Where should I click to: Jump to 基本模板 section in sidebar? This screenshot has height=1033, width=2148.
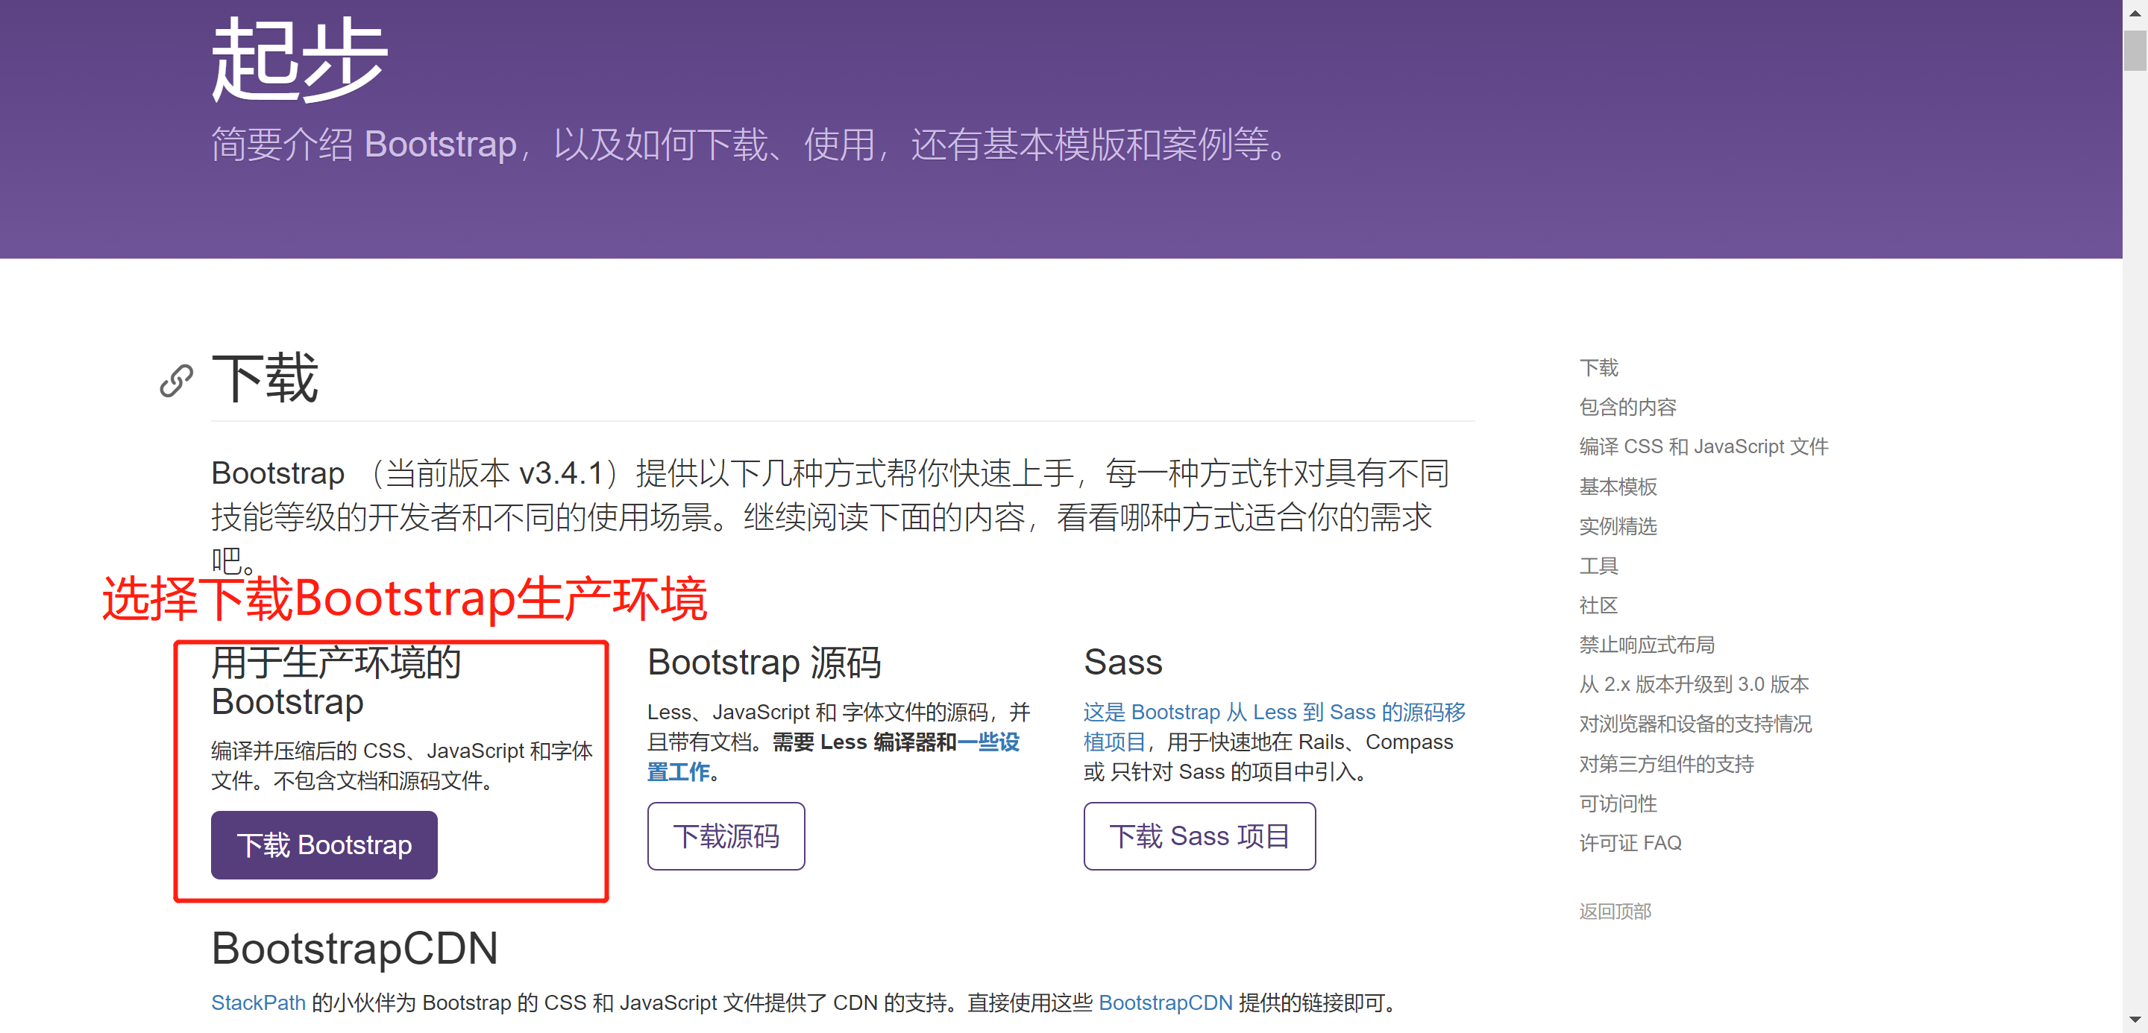click(x=1618, y=487)
